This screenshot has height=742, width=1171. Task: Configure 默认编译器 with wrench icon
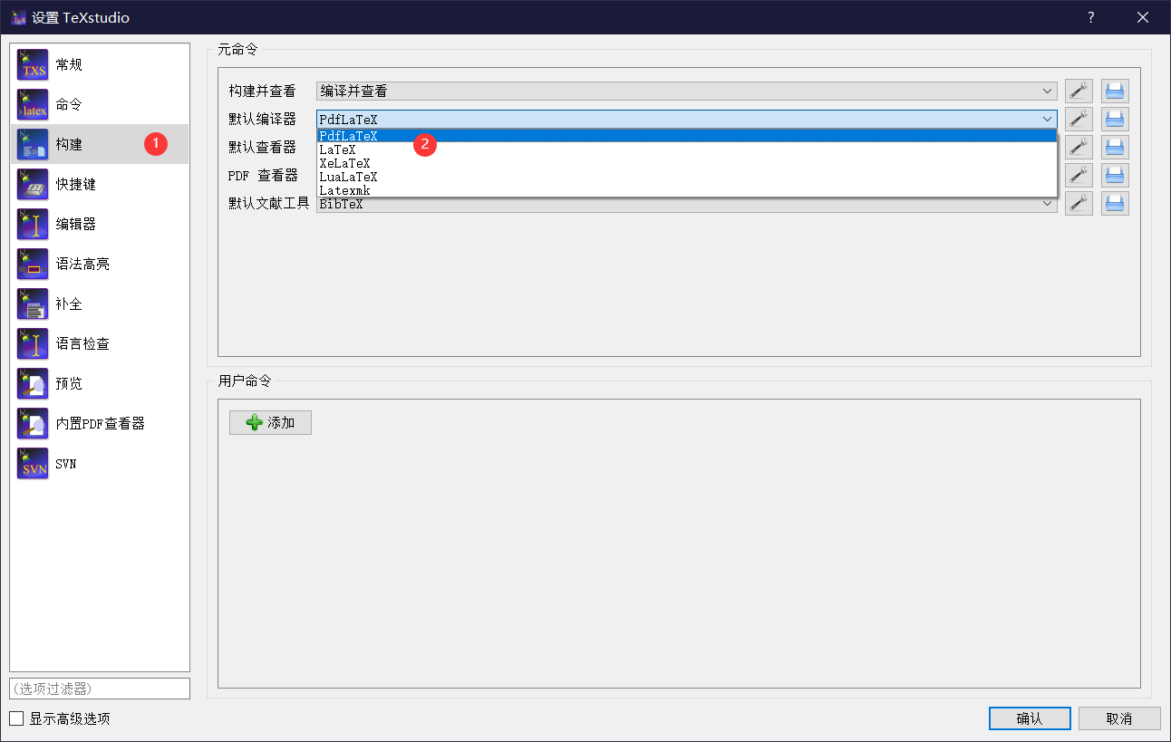(x=1079, y=119)
